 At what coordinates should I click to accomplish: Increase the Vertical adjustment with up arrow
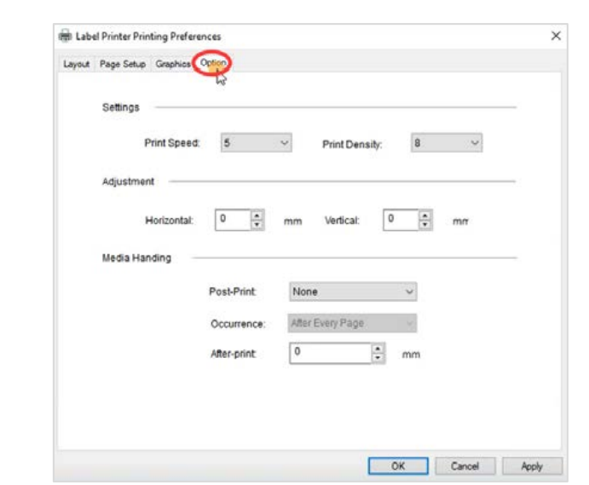(424, 216)
